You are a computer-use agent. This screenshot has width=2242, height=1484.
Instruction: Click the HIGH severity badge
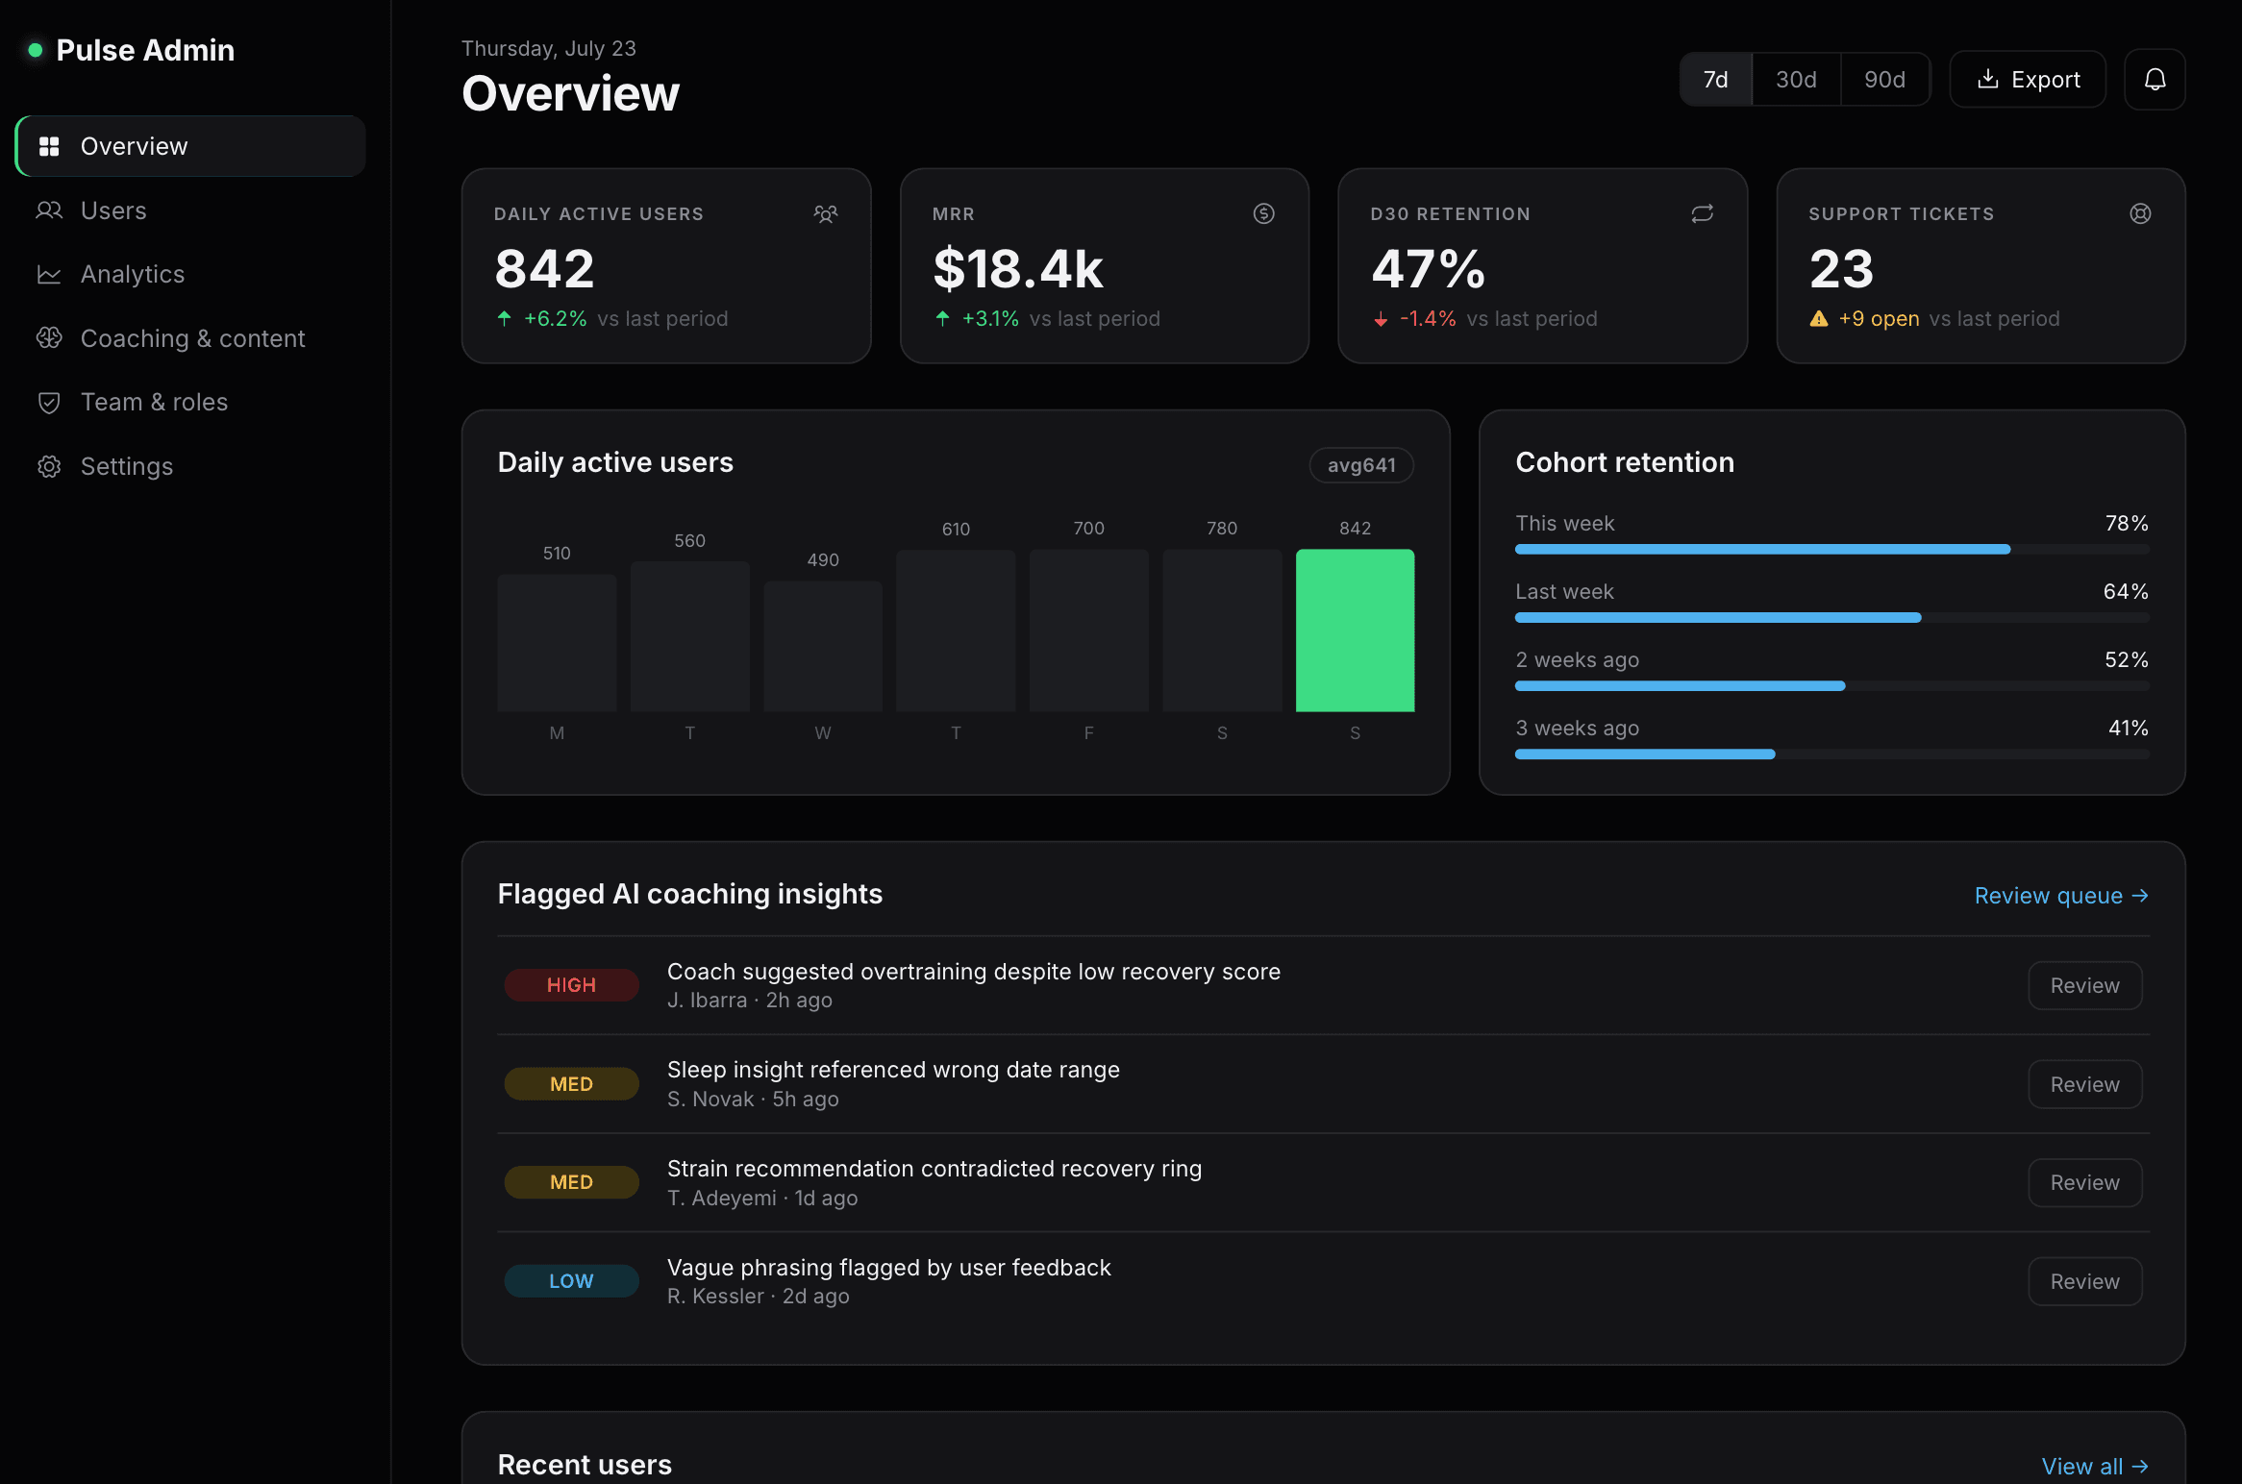pyautogui.click(x=571, y=985)
